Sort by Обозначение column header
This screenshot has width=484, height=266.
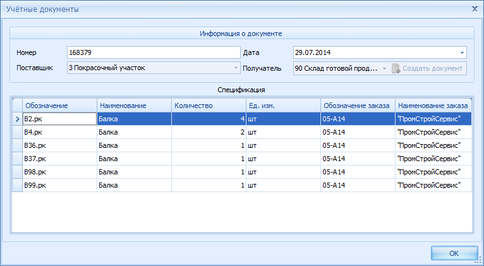point(59,106)
